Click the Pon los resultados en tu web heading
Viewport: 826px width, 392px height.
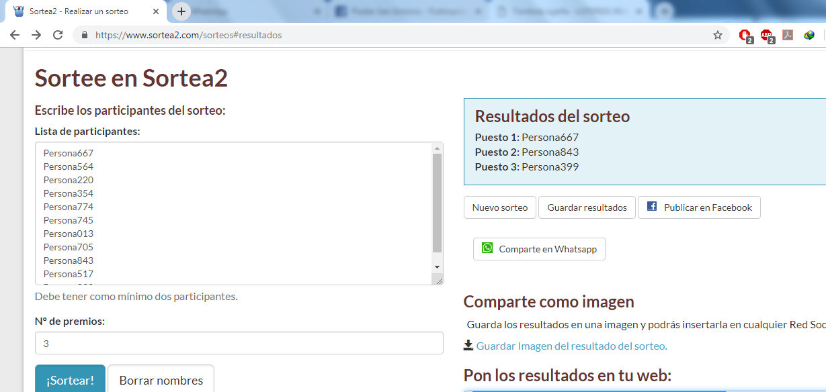click(568, 375)
